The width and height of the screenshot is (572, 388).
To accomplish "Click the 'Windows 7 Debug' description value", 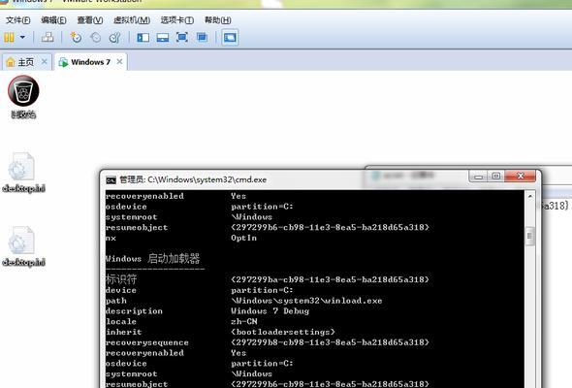I will click(x=270, y=311).
